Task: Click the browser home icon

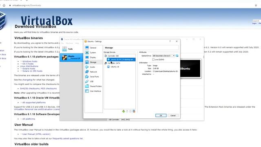Action: point(4,5)
